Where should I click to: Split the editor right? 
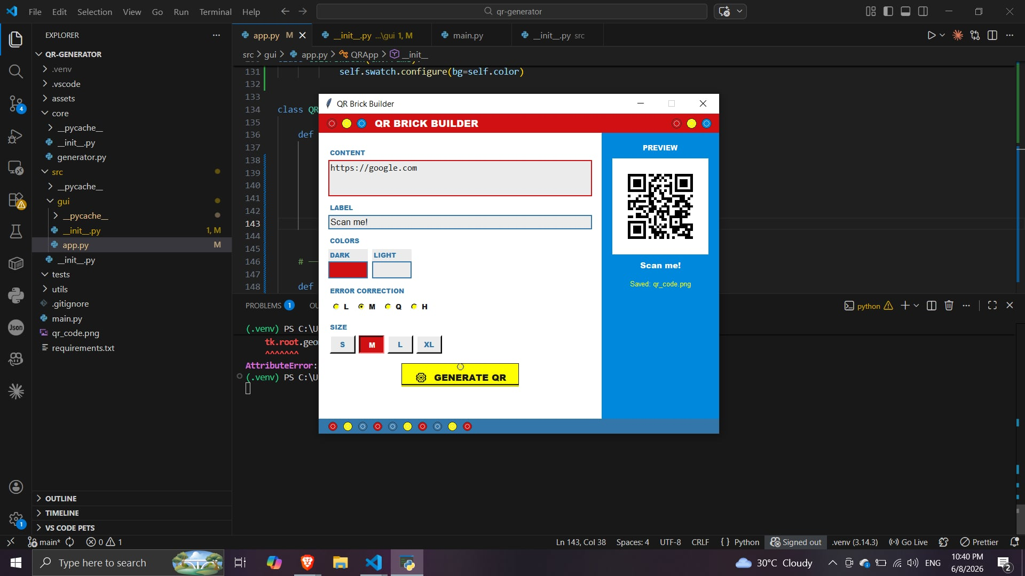[x=992, y=35]
